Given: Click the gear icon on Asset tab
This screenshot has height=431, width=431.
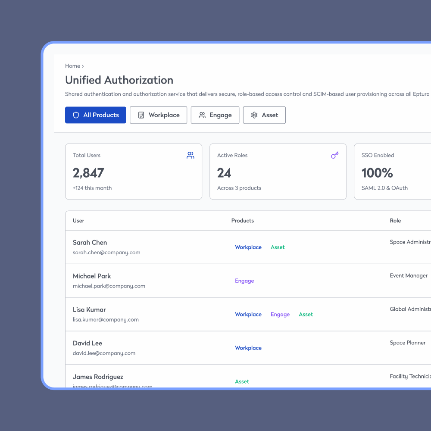Looking at the screenshot, I should click(x=254, y=115).
